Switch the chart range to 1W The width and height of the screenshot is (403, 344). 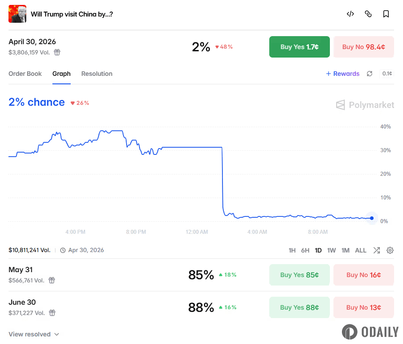[x=331, y=250]
